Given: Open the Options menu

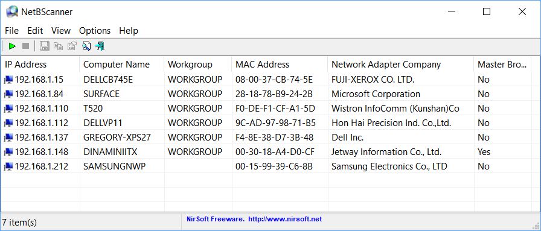Looking at the screenshot, I should pos(95,31).
